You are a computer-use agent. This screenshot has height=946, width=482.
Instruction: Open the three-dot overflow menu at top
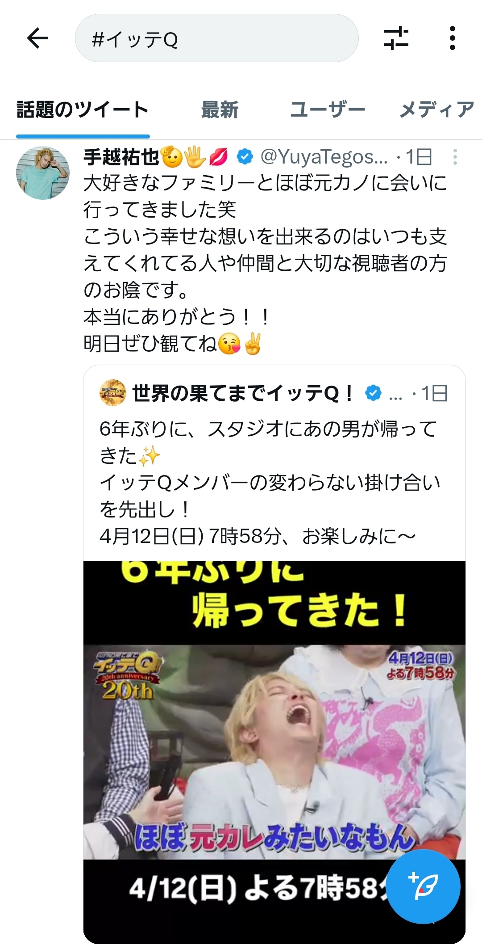pyautogui.click(x=453, y=38)
